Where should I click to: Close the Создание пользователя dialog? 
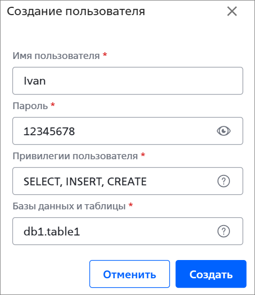(232, 11)
